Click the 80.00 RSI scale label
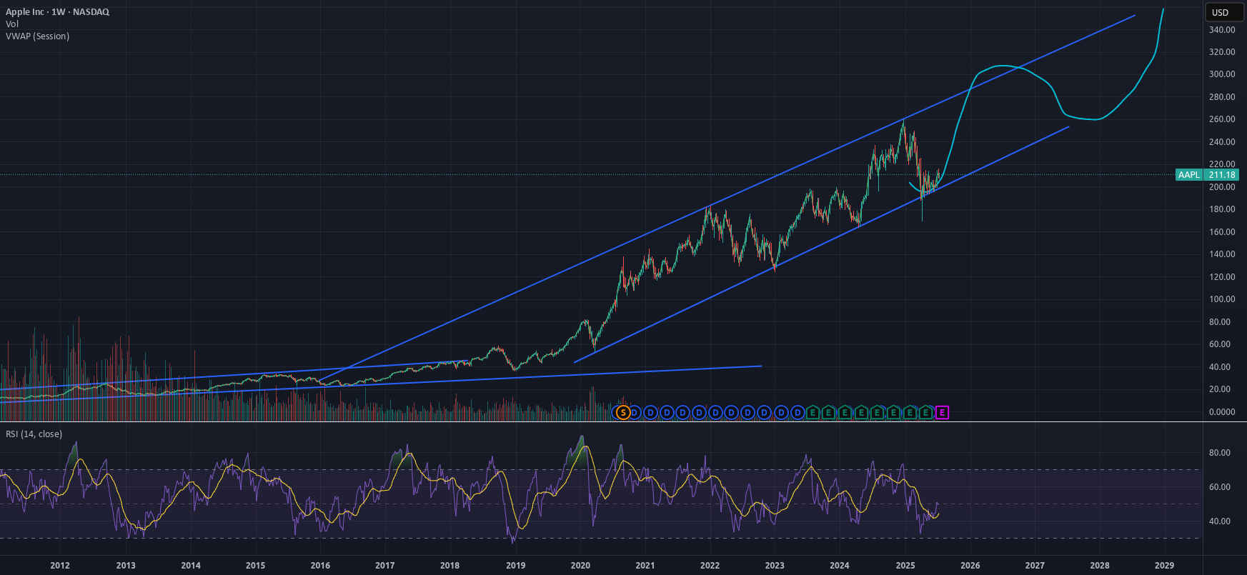The width and height of the screenshot is (1247, 575). click(x=1219, y=453)
